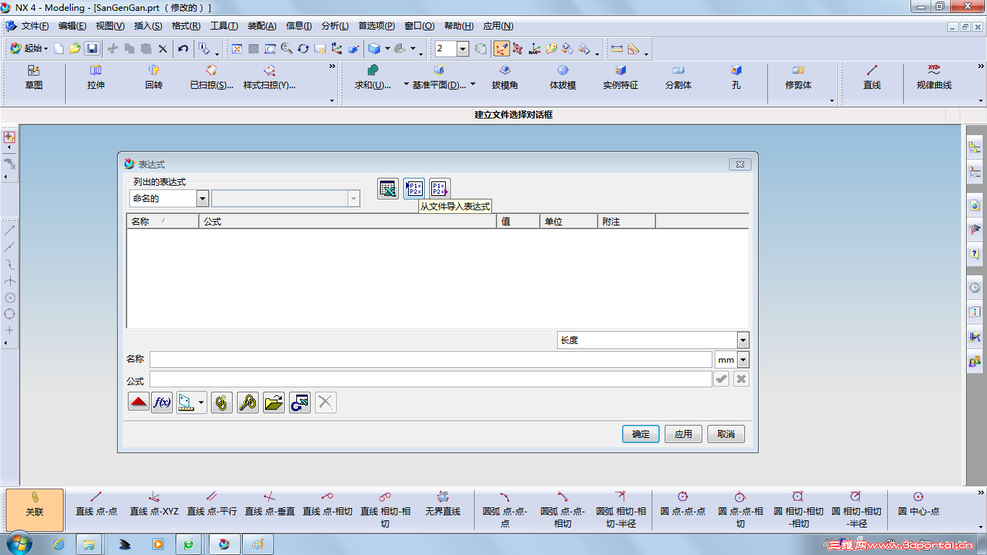Expand the 求和 unite dropdown arrow
Viewport: 987px width, 555px height.
[406, 85]
